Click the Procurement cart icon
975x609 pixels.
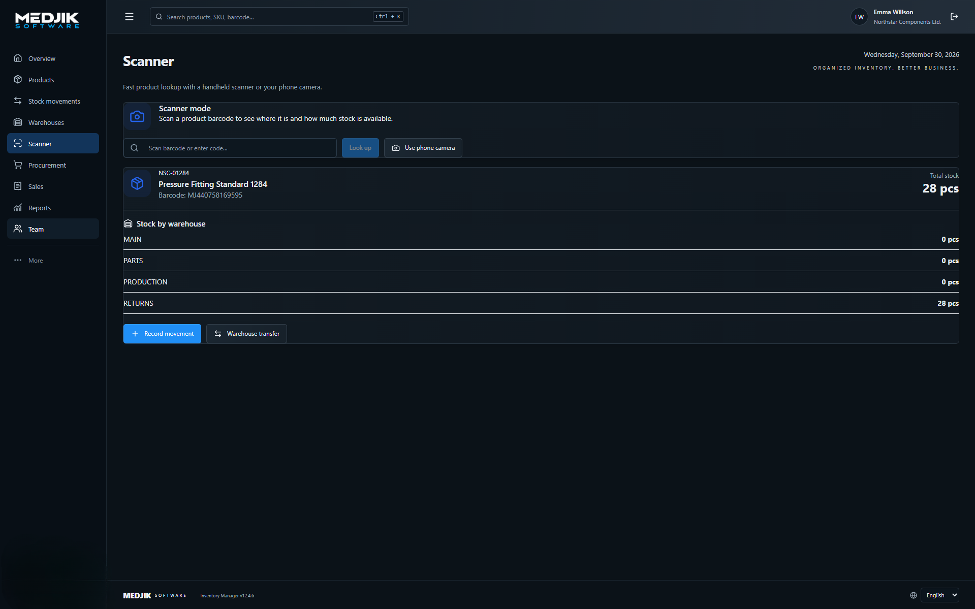(x=18, y=165)
